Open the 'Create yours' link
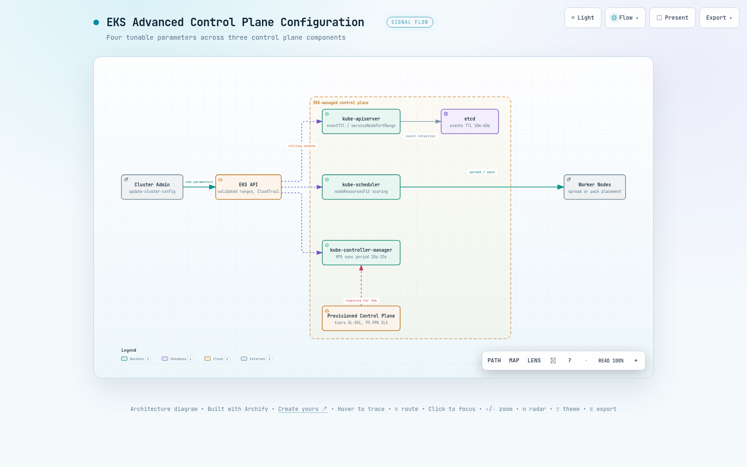Viewport: 747px width, 467px height. coord(303,409)
